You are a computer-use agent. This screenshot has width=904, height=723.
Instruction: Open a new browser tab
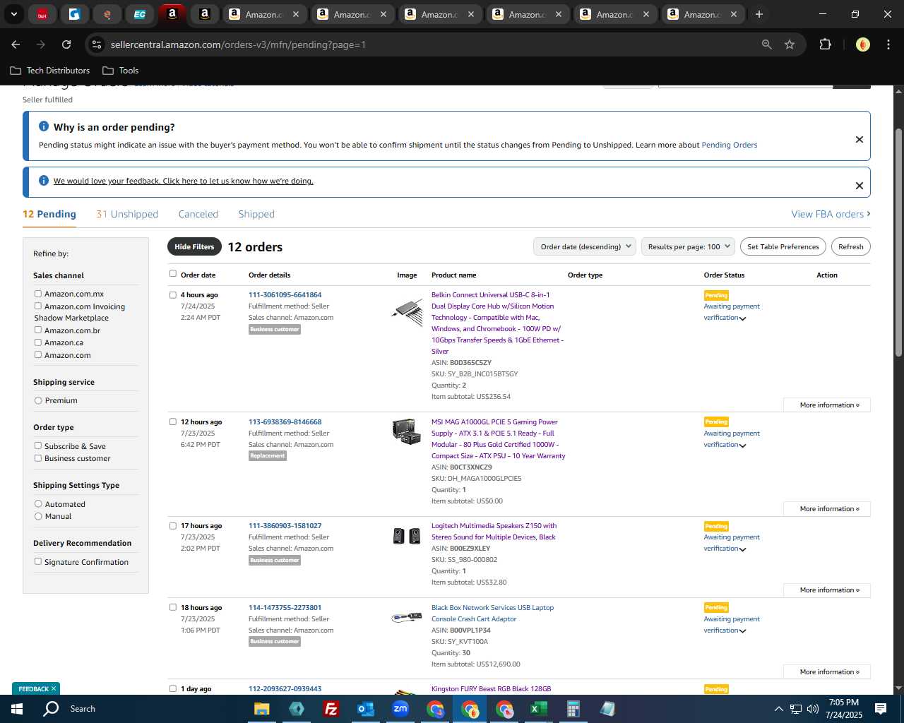(759, 14)
